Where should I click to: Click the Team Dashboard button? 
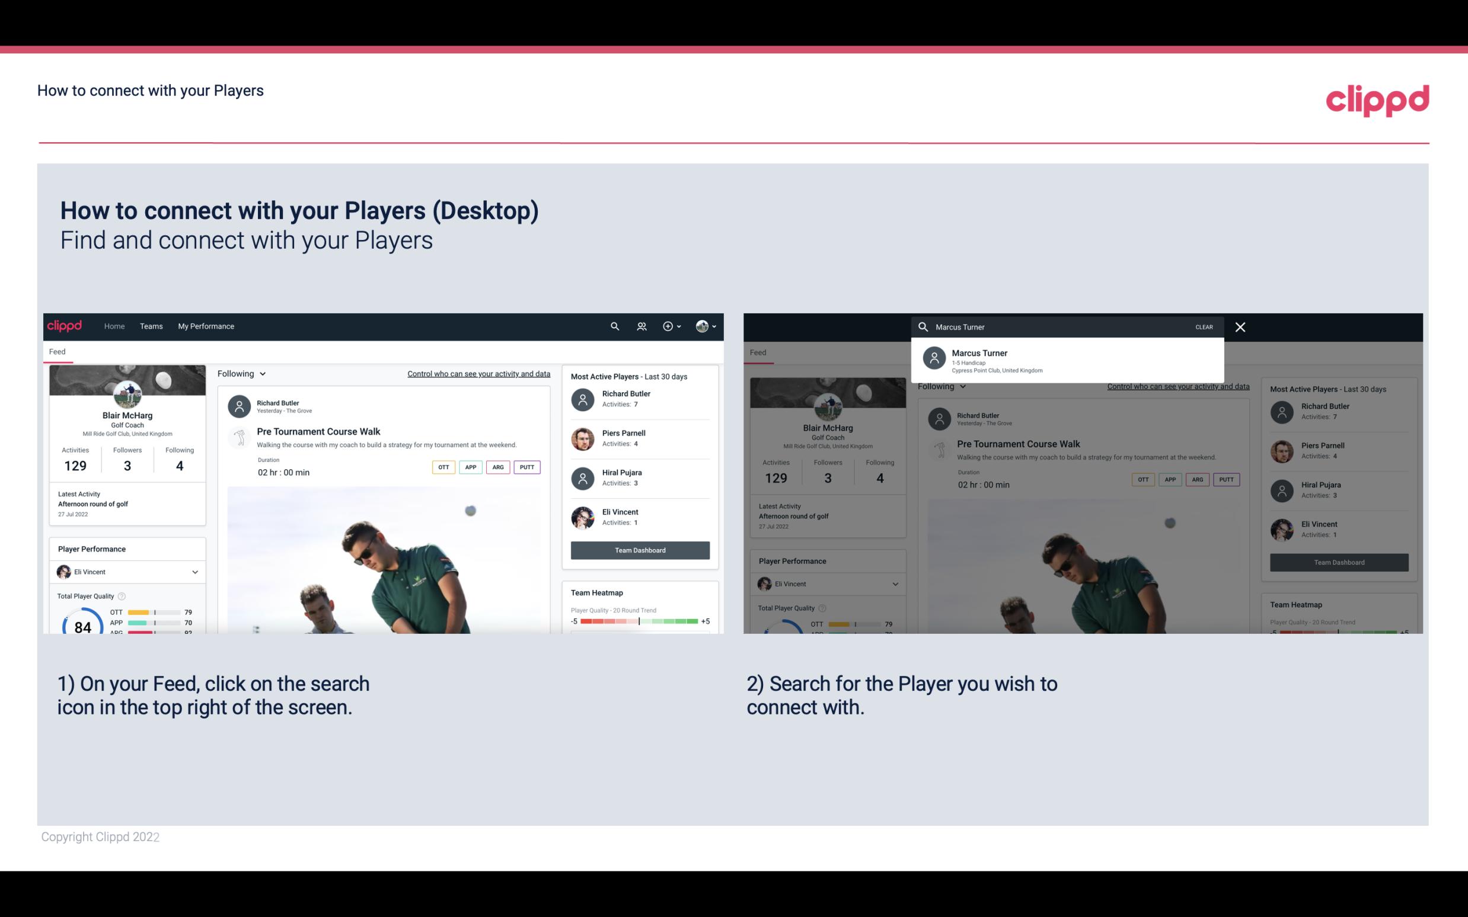[639, 549]
